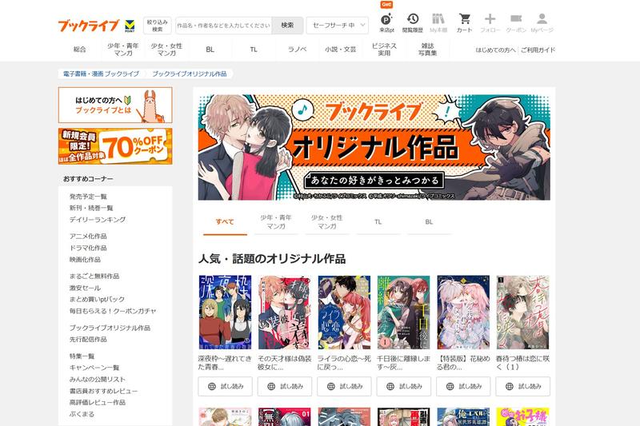Open the はじめての方へ header link
This screenshot has width=640, height=426.
coord(495,50)
